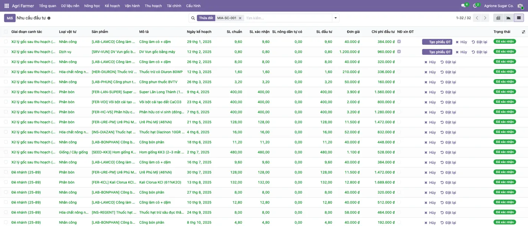Open the column settings adjust icon

pyautogui.click(x=523, y=32)
